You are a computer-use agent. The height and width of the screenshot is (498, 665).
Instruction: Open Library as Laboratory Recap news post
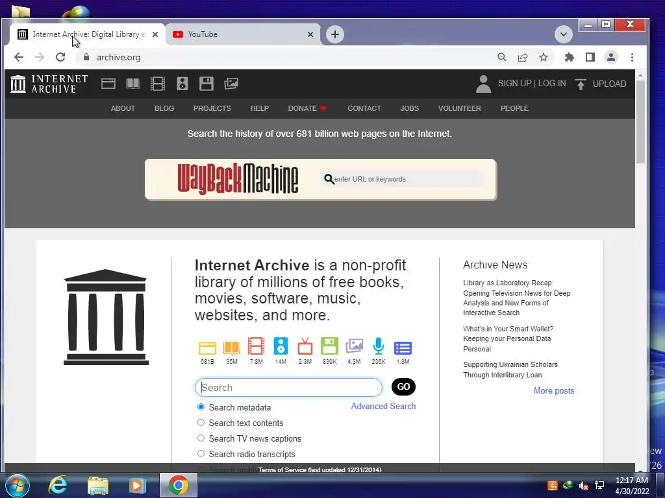click(516, 298)
